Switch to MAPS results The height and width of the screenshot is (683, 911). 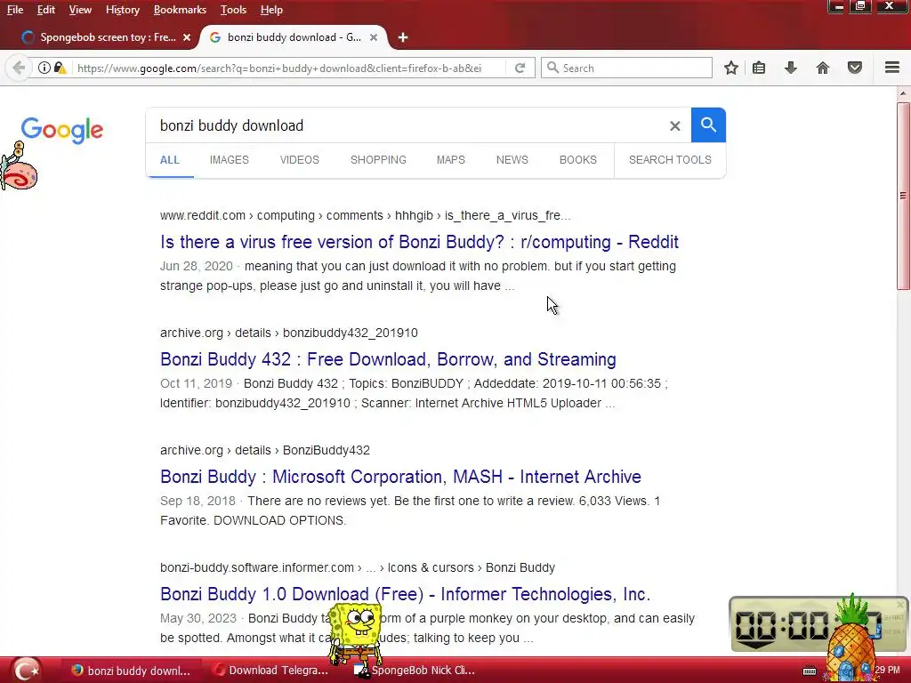451,160
